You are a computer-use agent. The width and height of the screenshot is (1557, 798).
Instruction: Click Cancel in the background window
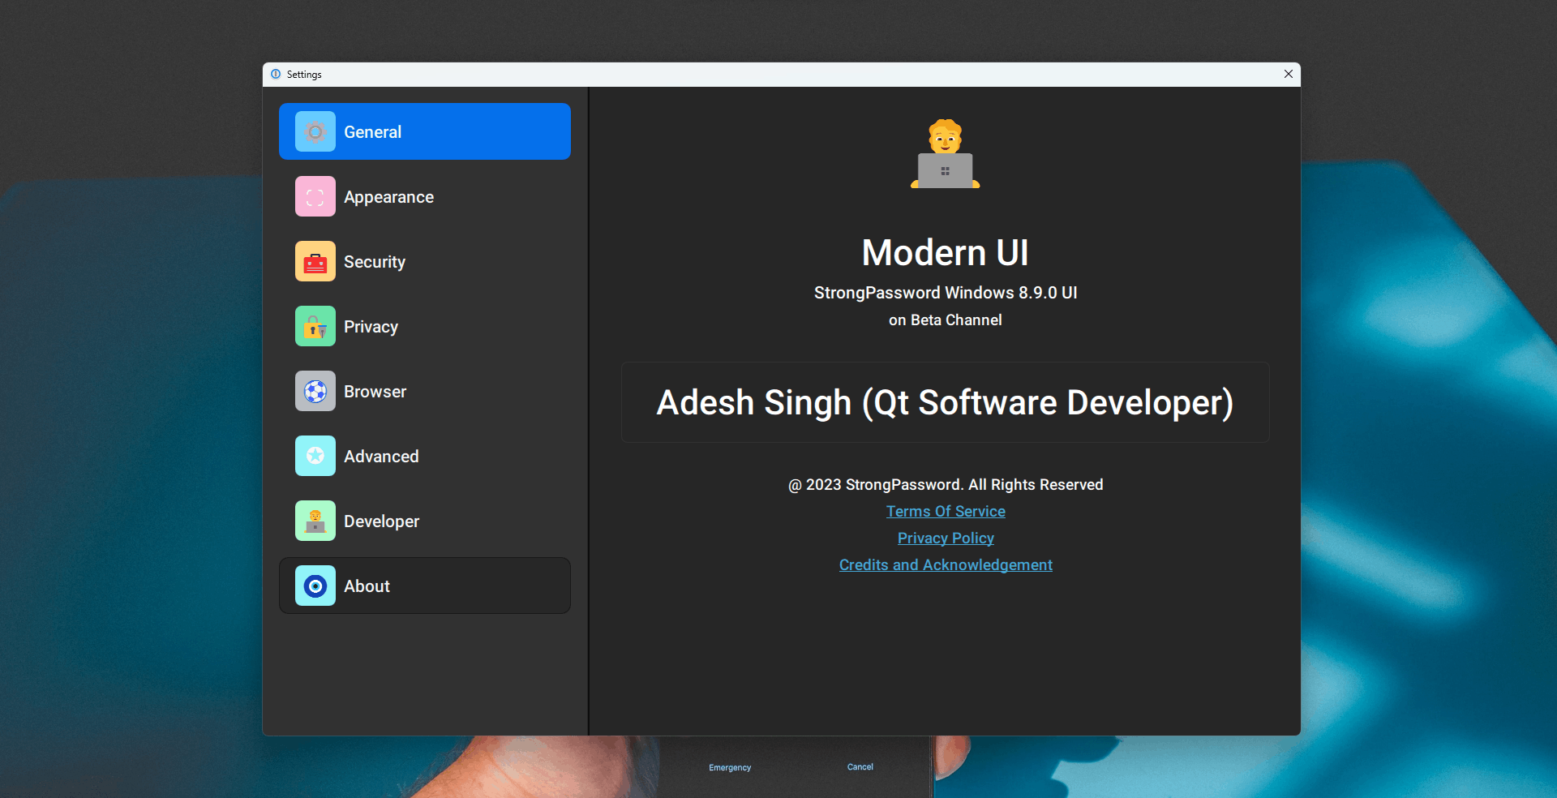pyautogui.click(x=860, y=766)
